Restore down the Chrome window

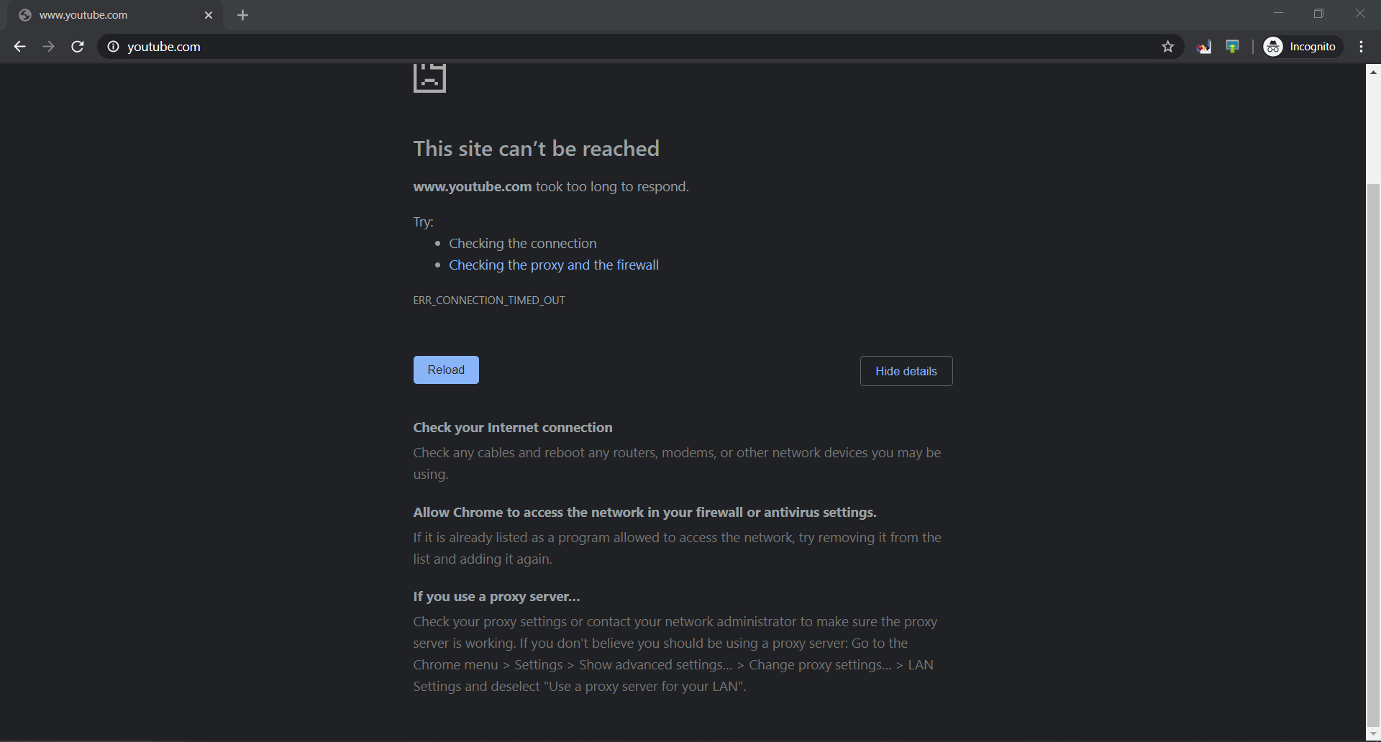[1318, 13]
